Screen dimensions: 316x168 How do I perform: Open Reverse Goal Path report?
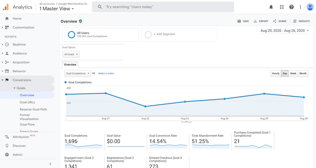pyautogui.click(x=33, y=109)
